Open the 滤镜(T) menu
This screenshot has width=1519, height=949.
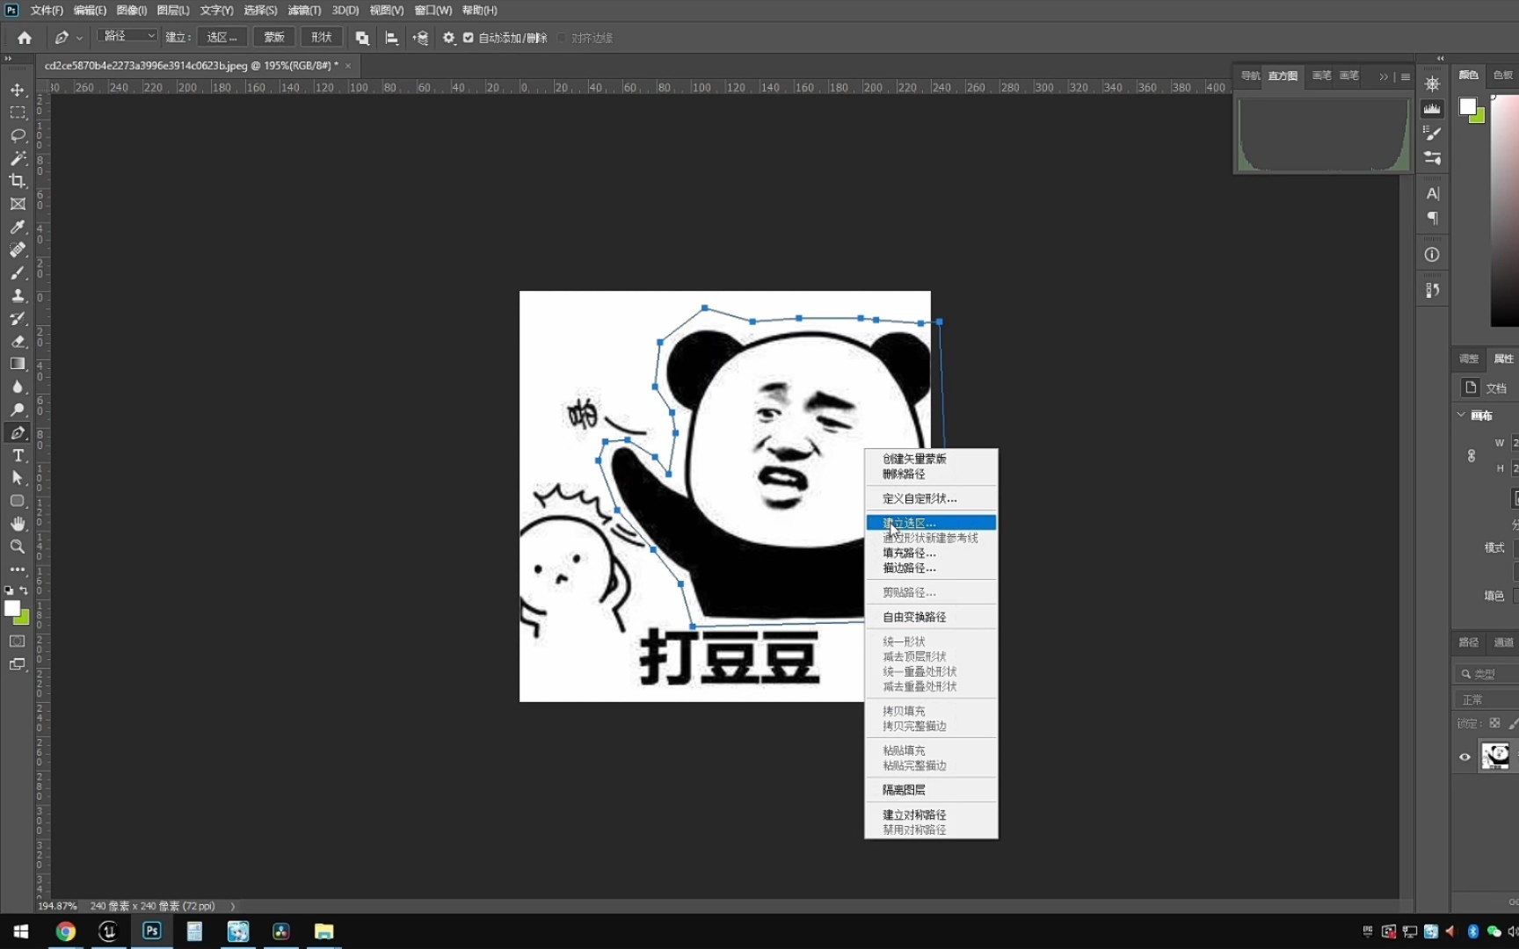click(x=304, y=11)
